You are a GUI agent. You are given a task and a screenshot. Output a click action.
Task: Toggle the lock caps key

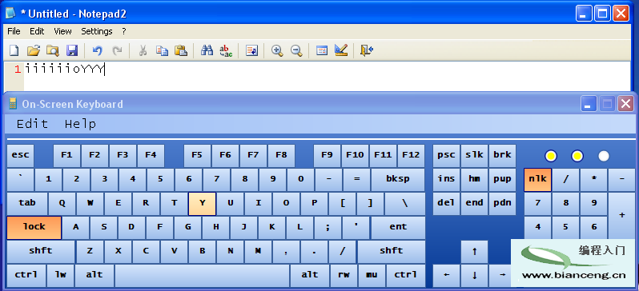pos(34,228)
